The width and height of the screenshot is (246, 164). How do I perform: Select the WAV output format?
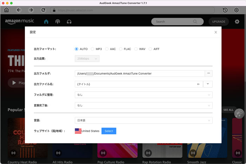coord(136,49)
